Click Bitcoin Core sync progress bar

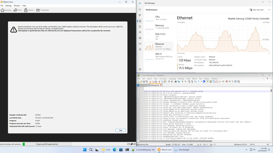point(47,144)
